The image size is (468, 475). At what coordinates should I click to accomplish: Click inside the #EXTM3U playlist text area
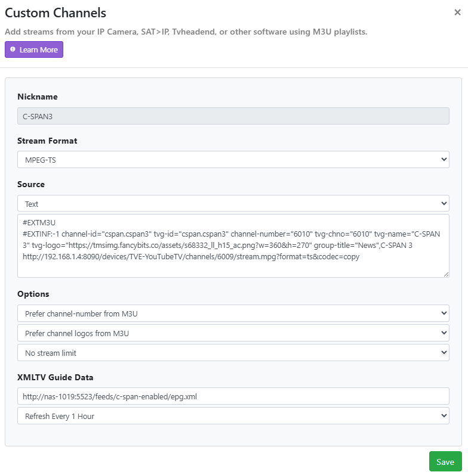coord(233,246)
